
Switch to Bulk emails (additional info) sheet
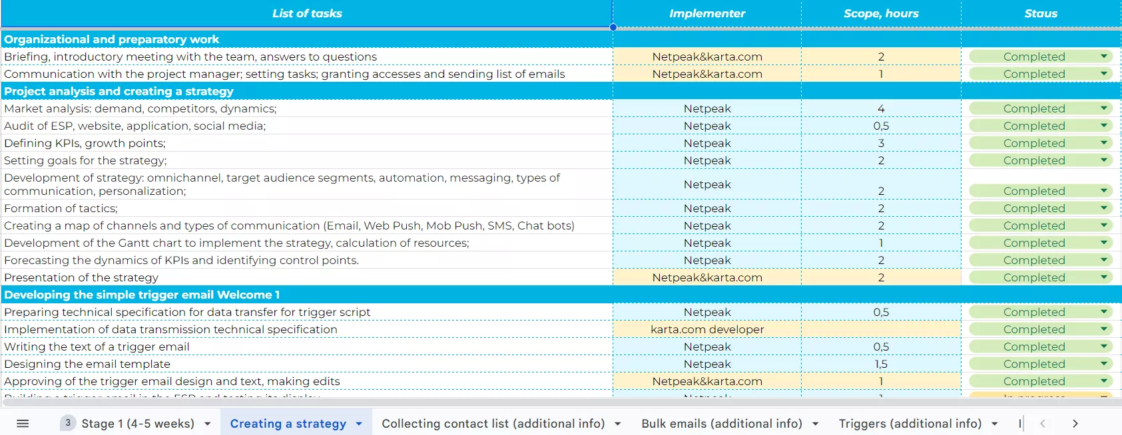tap(722, 424)
